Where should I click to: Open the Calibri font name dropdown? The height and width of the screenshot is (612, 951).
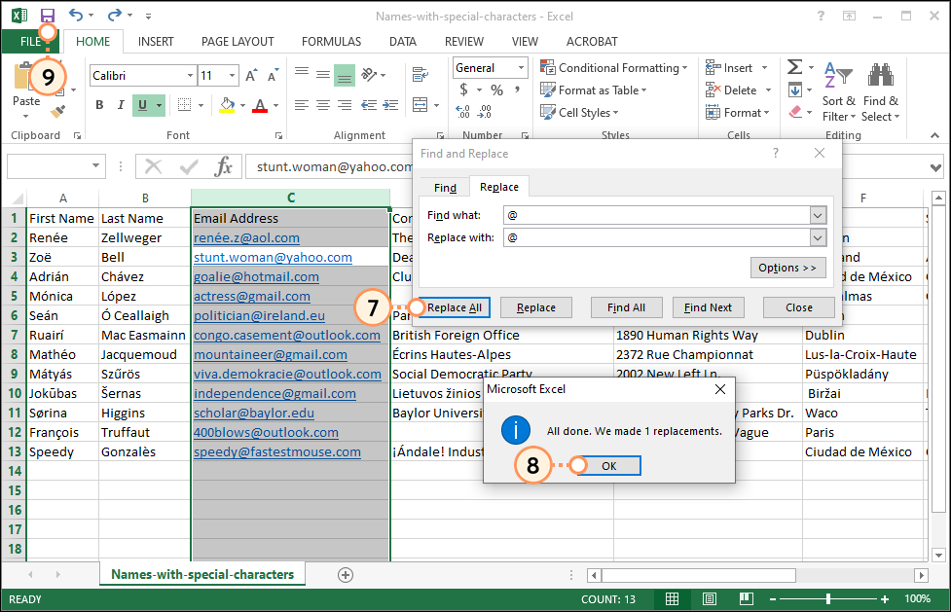pos(190,76)
